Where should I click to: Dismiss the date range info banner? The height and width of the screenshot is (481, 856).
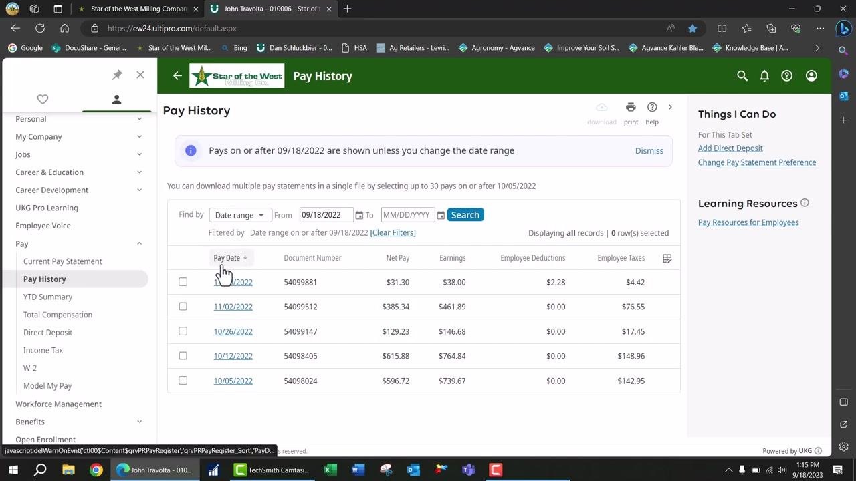[x=649, y=150]
